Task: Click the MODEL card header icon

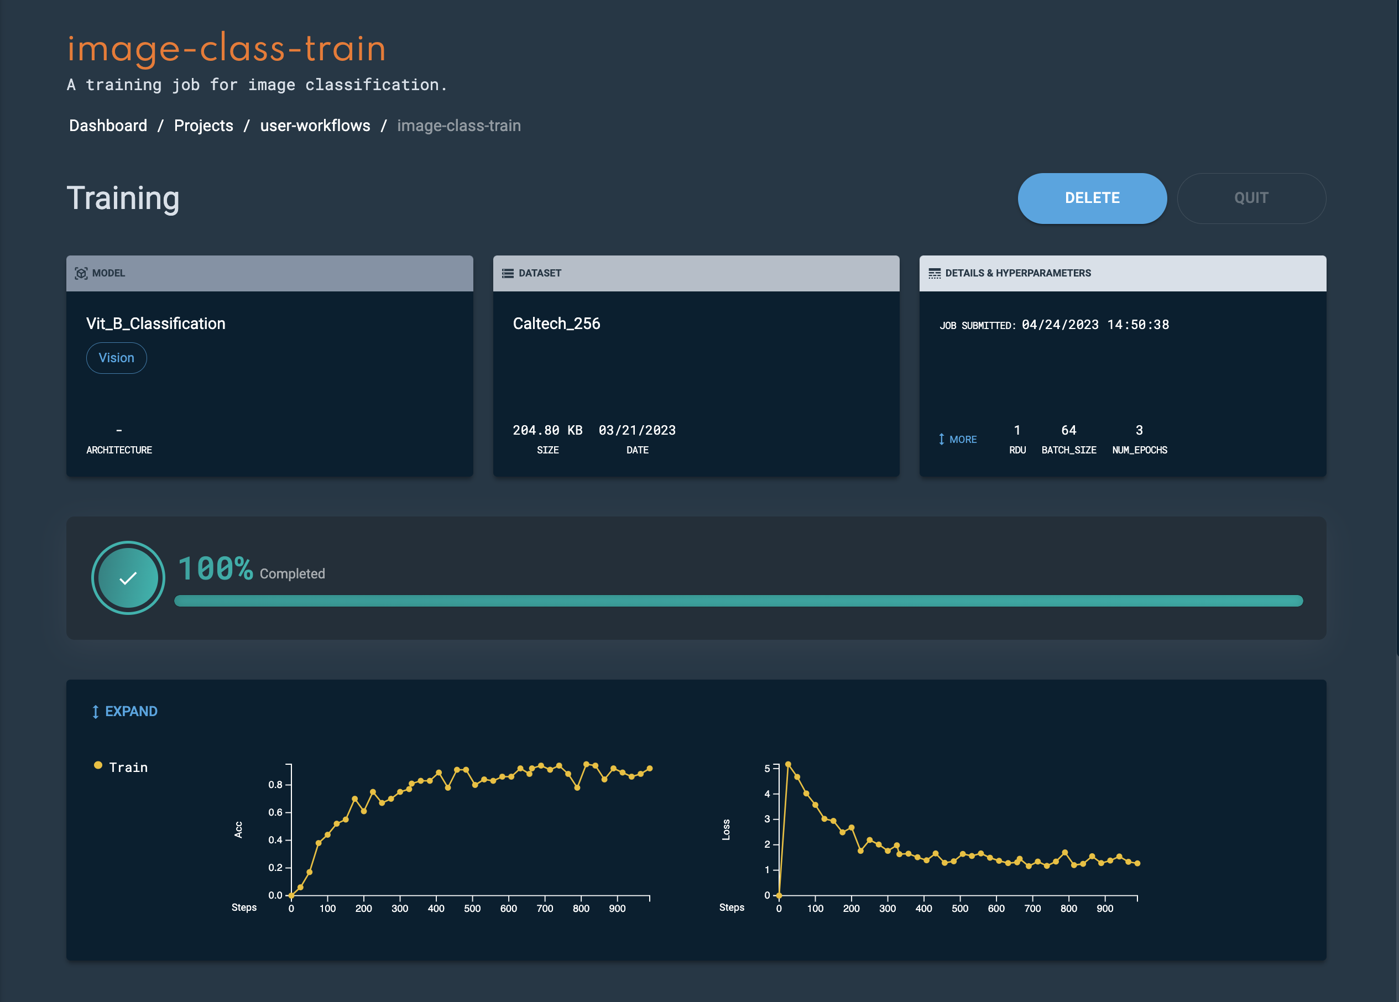Action: pyautogui.click(x=81, y=273)
